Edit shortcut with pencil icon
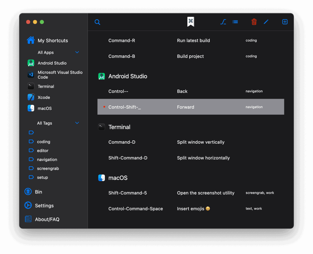Viewport: 313px width, 254px height. click(x=266, y=22)
